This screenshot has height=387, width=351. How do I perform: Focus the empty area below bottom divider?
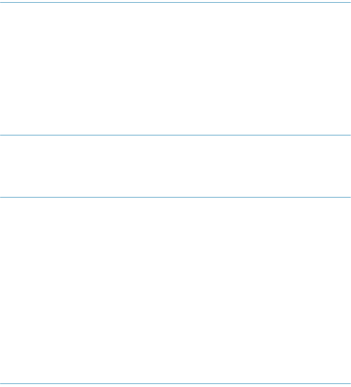click(175, 386)
